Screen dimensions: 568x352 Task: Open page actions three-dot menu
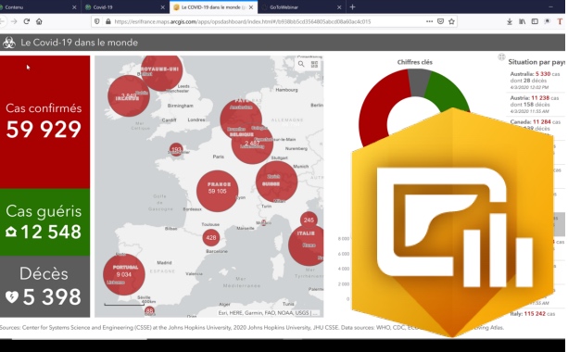point(429,21)
